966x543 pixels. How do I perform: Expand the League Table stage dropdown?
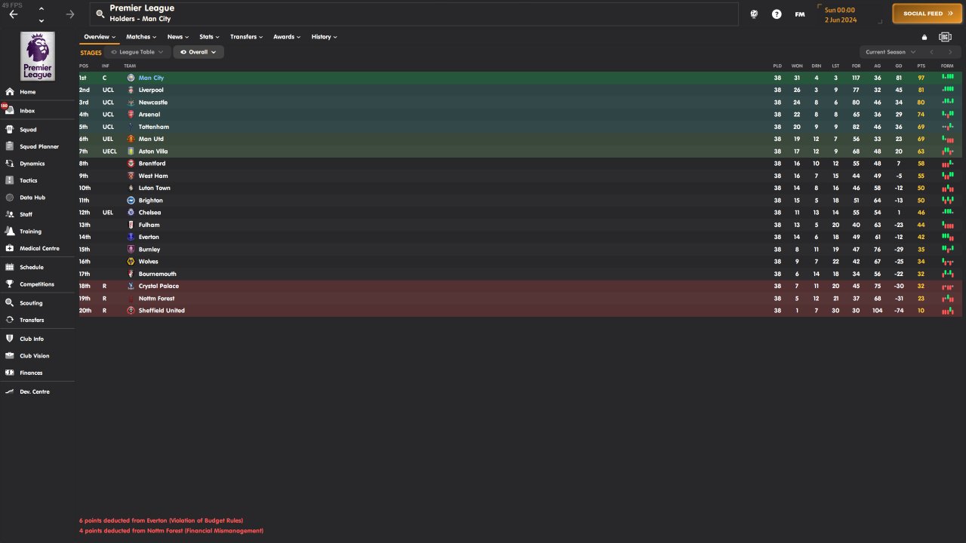tap(137, 52)
